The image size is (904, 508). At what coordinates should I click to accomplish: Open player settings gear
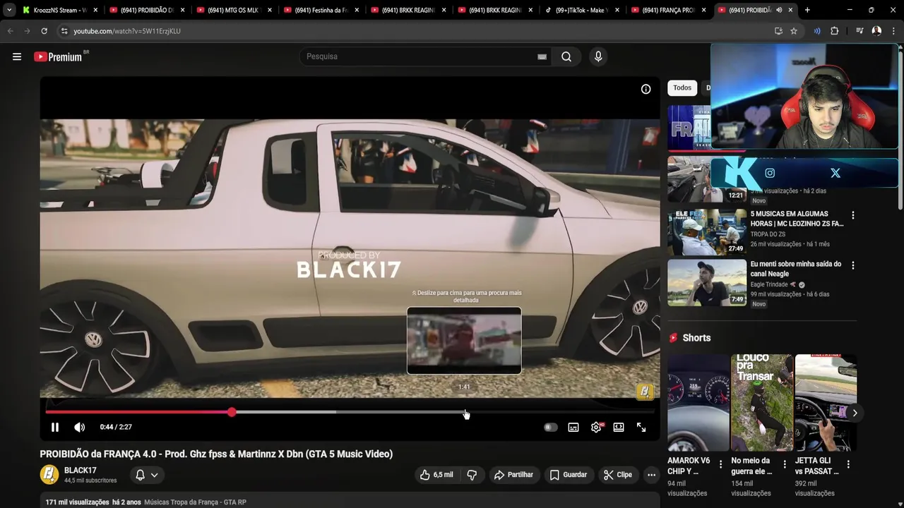click(x=596, y=427)
